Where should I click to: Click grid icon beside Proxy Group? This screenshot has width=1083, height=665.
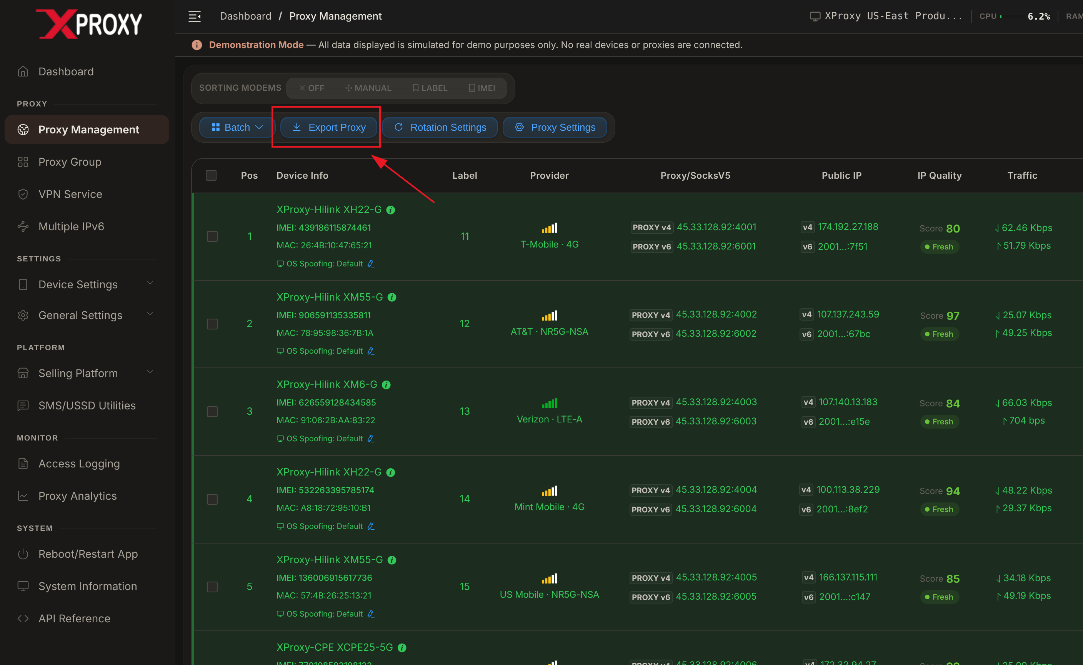click(23, 162)
